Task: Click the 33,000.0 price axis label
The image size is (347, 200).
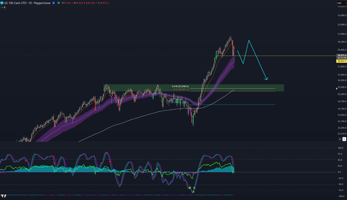Action: (342, 15)
